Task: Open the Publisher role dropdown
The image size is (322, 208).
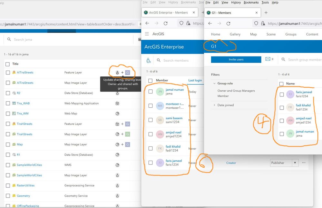Action: click(284, 163)
